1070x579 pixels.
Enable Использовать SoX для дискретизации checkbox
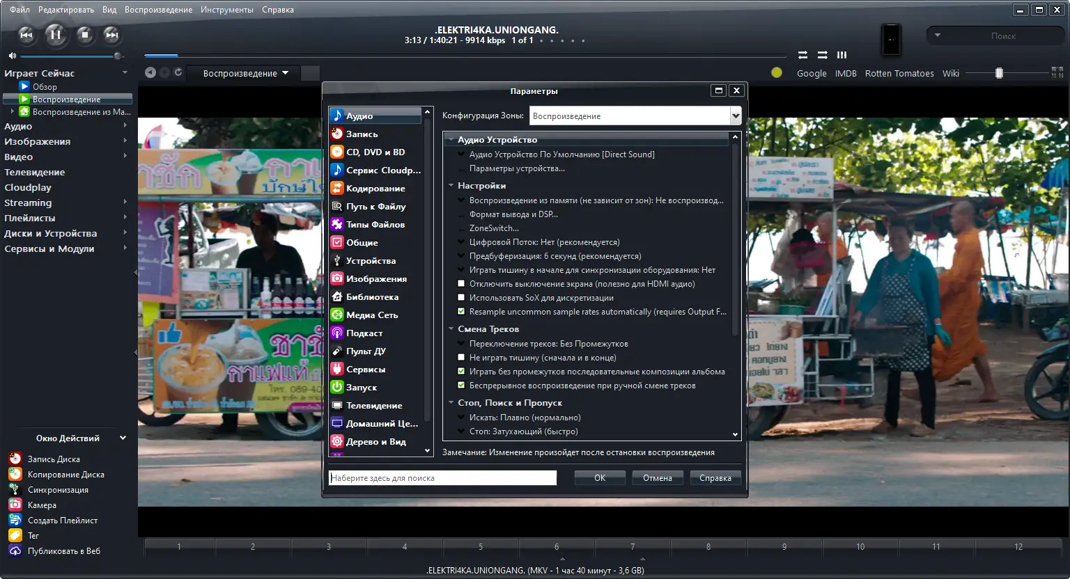tap(461, 298)
